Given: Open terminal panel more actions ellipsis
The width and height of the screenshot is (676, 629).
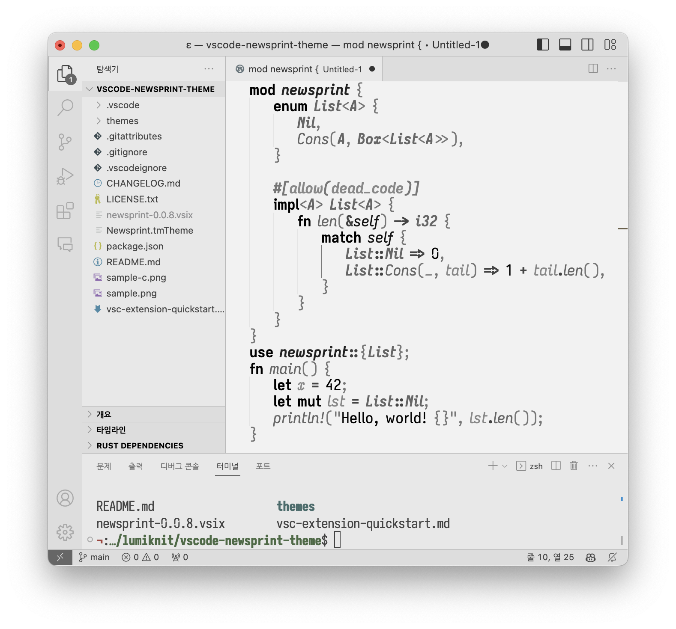Looking at the screenshot, I should (593, 466).
